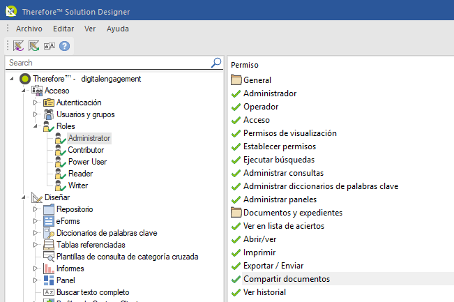
Task: Click the Reader role icon
Action: coord(61,174)
